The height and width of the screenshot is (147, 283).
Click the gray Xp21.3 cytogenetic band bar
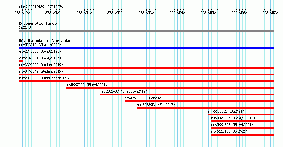point(146,31)
